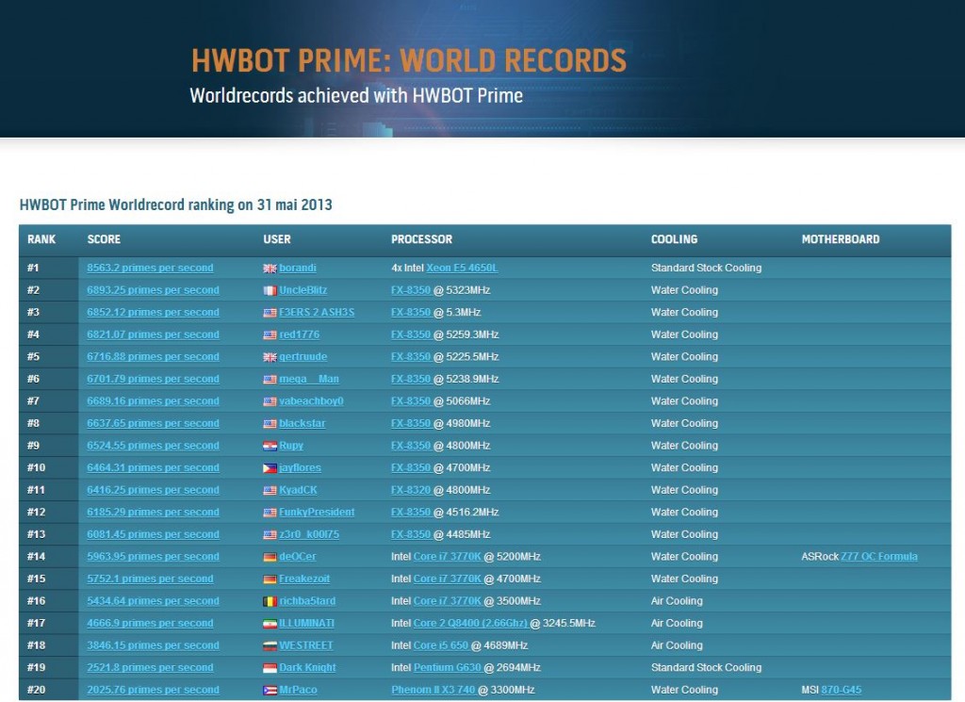Viewport: 965px width, 702px height.
Task: Click the flag icon beside deOCer
Action: coord(270,557)
